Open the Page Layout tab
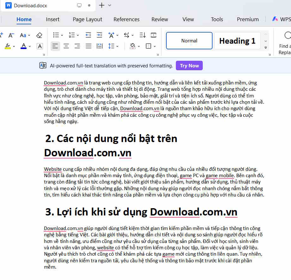291x280 pixels. (x=87, y=19)
